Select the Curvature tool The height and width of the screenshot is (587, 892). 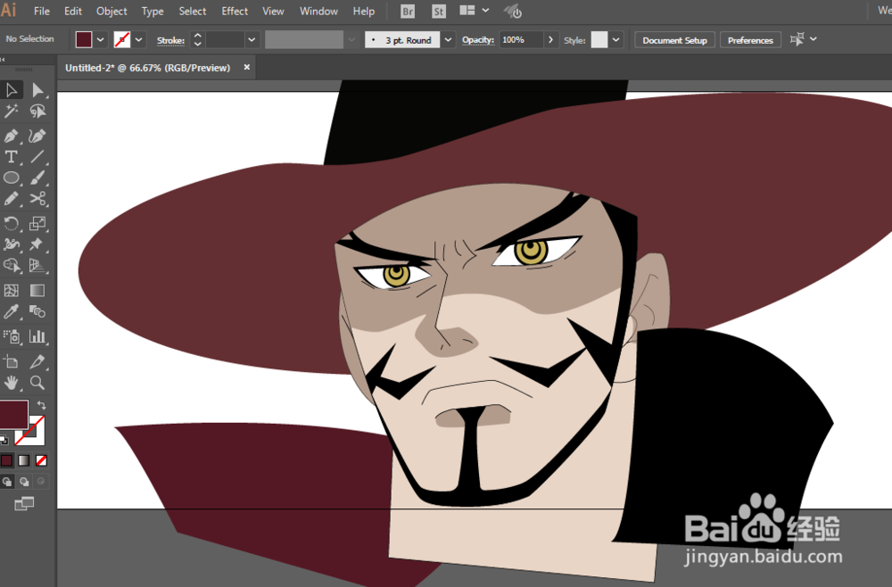coord(37,136)
